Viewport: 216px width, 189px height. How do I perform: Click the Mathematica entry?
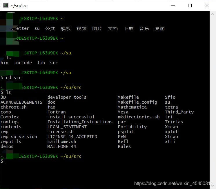click(x=132, y=107)
